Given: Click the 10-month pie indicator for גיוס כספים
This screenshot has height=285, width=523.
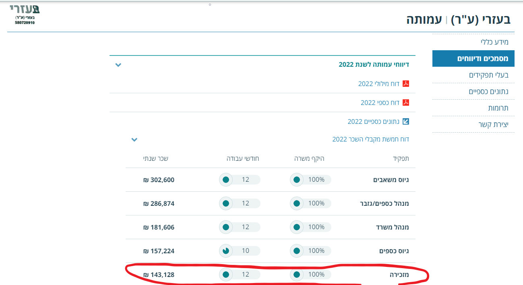Looking at the screenshot, I should click(226, 251).
